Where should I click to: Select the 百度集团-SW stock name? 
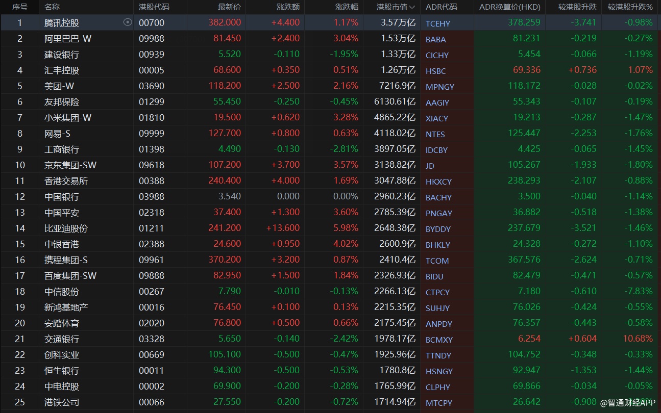70,276
